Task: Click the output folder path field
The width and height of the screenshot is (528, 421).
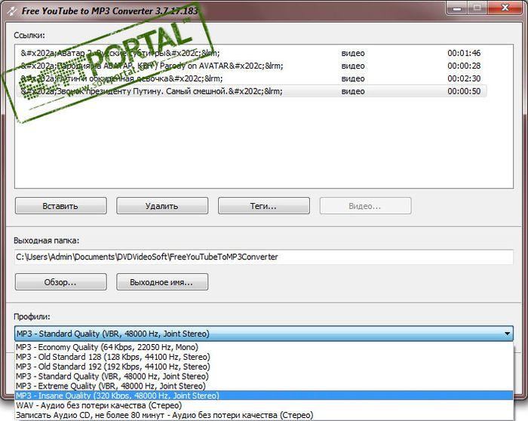Action: [263, 257]
